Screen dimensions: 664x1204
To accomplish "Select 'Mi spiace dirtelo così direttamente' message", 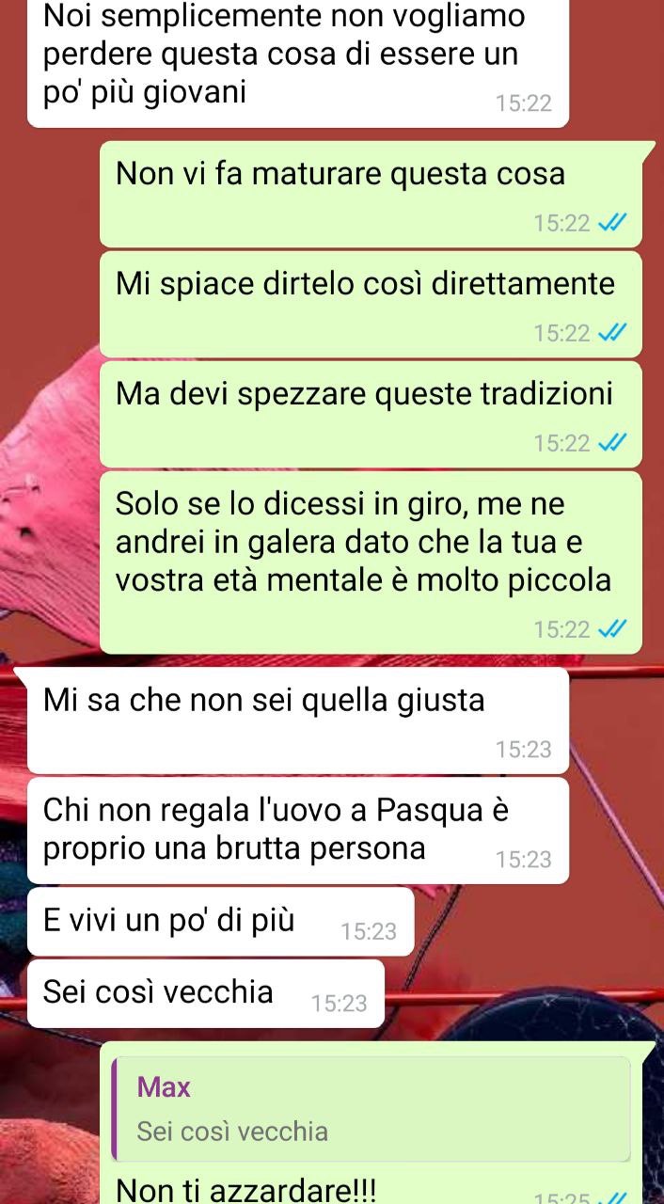I will (371, 304).
